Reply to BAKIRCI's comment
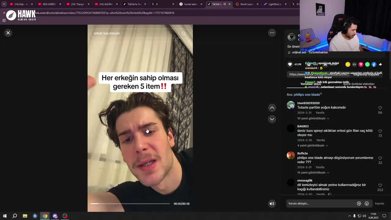This screenshot has height=220, width=391. point(320,140)
